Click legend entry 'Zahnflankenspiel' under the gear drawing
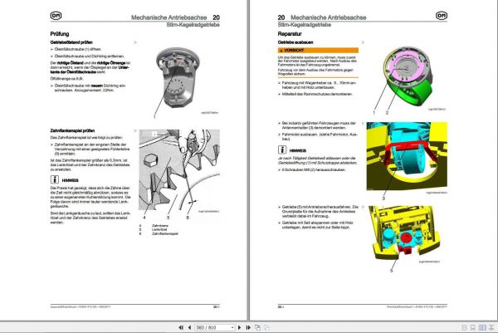 click(x=165, y=233)
